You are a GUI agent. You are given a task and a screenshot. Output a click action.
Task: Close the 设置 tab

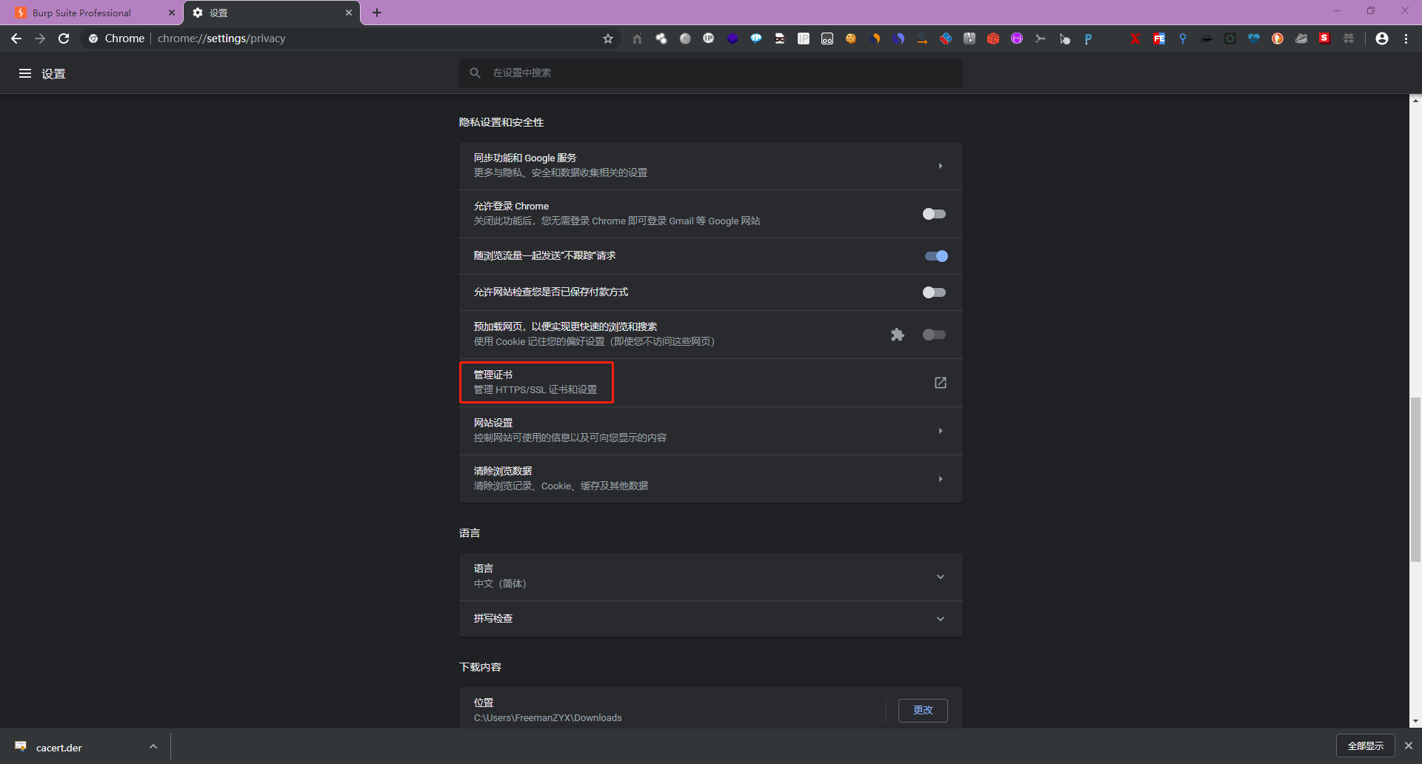click(x=349, y=13)
